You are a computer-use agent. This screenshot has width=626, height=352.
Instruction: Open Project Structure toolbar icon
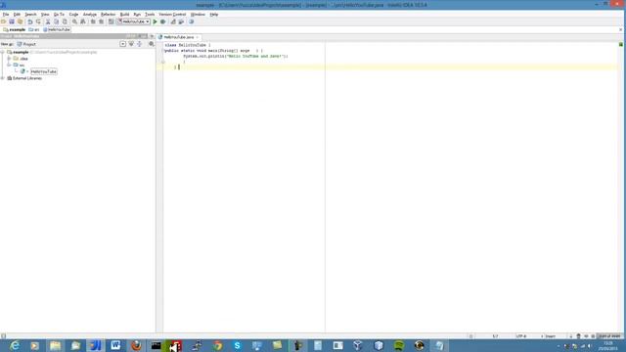(181, 22)
